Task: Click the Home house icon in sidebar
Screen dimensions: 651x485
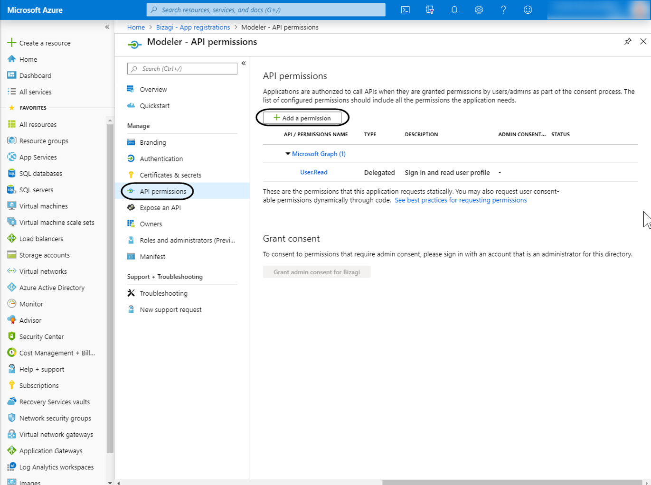Action: (12, 59)
